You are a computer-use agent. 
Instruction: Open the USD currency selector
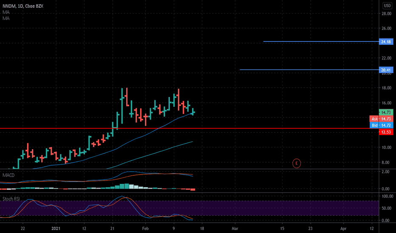(x=388, y=6)
